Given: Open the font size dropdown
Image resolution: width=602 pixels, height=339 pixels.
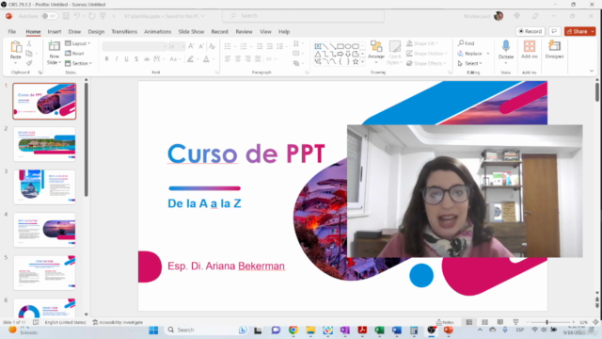Looking at the screenshot, I should point(183,46).
